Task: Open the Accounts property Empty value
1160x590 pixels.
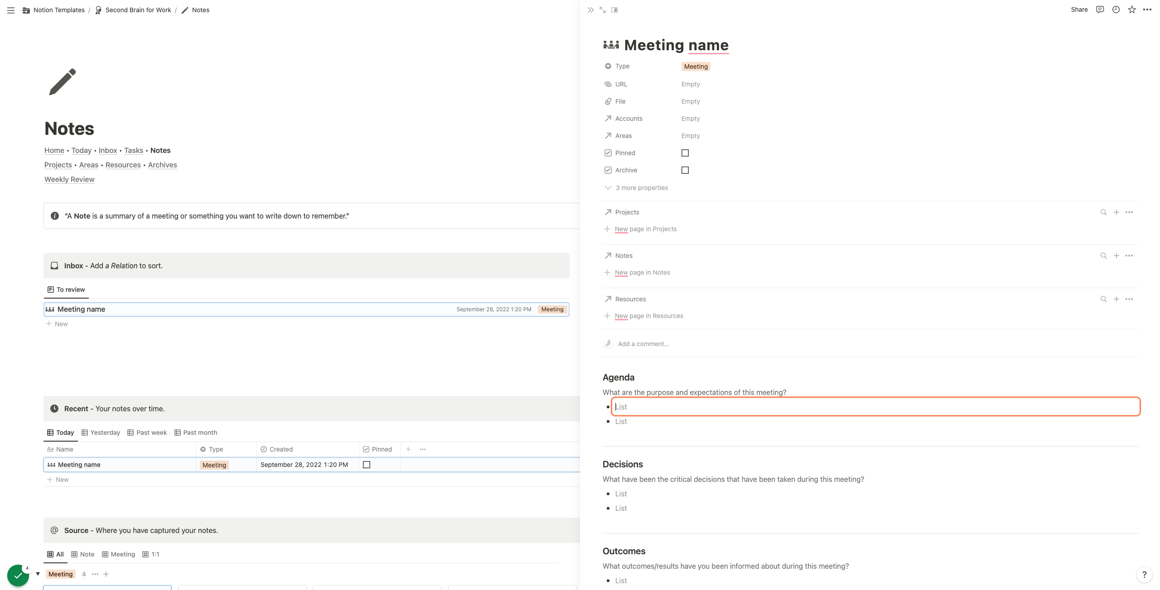Action: pos(691,119)
